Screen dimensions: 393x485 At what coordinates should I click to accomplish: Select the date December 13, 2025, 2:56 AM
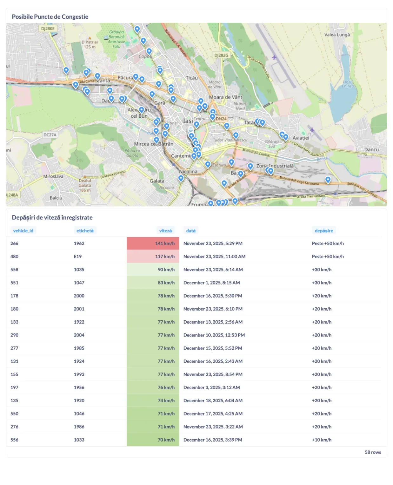(213, 322)
